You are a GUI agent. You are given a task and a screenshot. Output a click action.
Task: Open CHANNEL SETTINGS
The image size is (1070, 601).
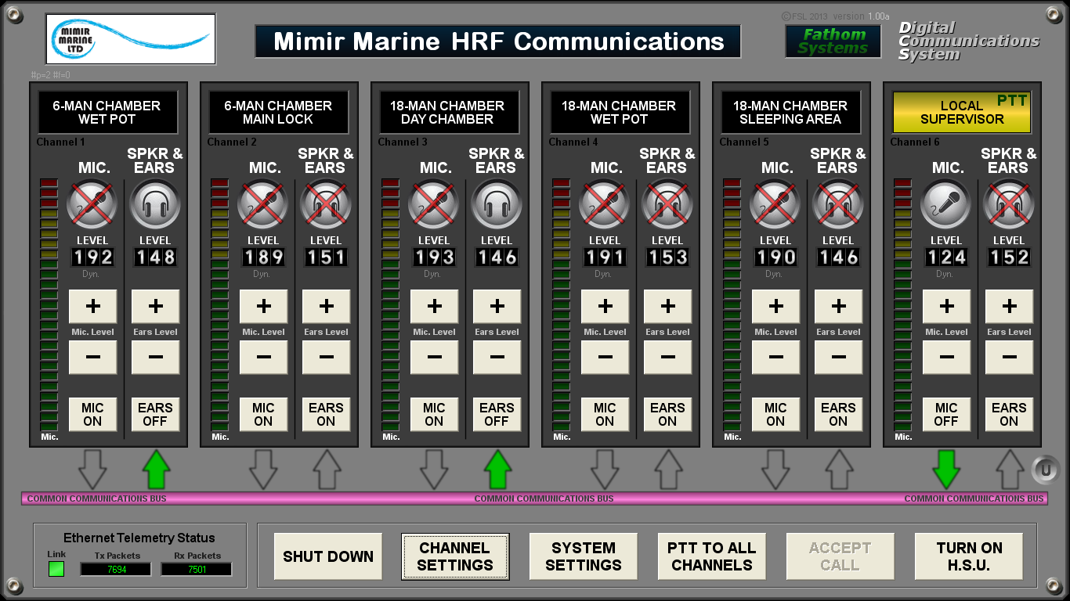click(x=455, y=556)
